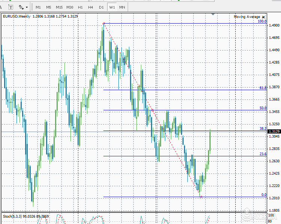Select the MN monthly timeframe
Viewport: 281px width, 224px height.
coord(122,7)
